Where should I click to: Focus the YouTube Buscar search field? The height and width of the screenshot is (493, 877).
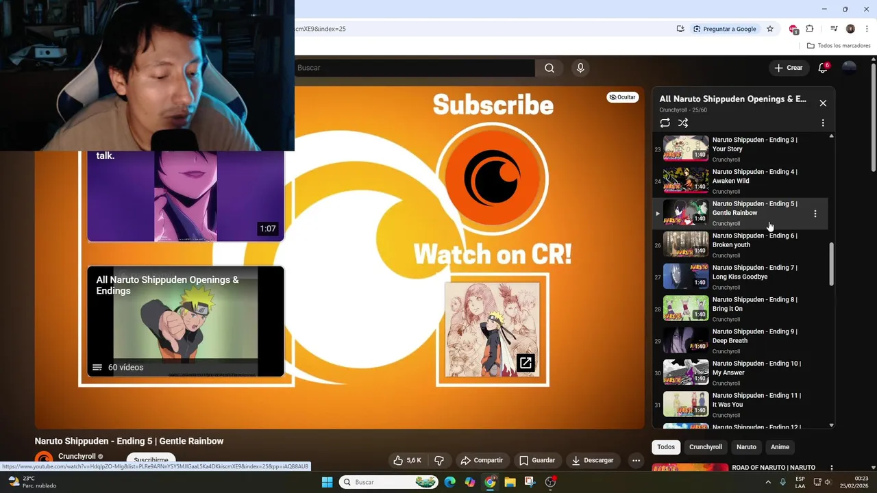(414, 68)
